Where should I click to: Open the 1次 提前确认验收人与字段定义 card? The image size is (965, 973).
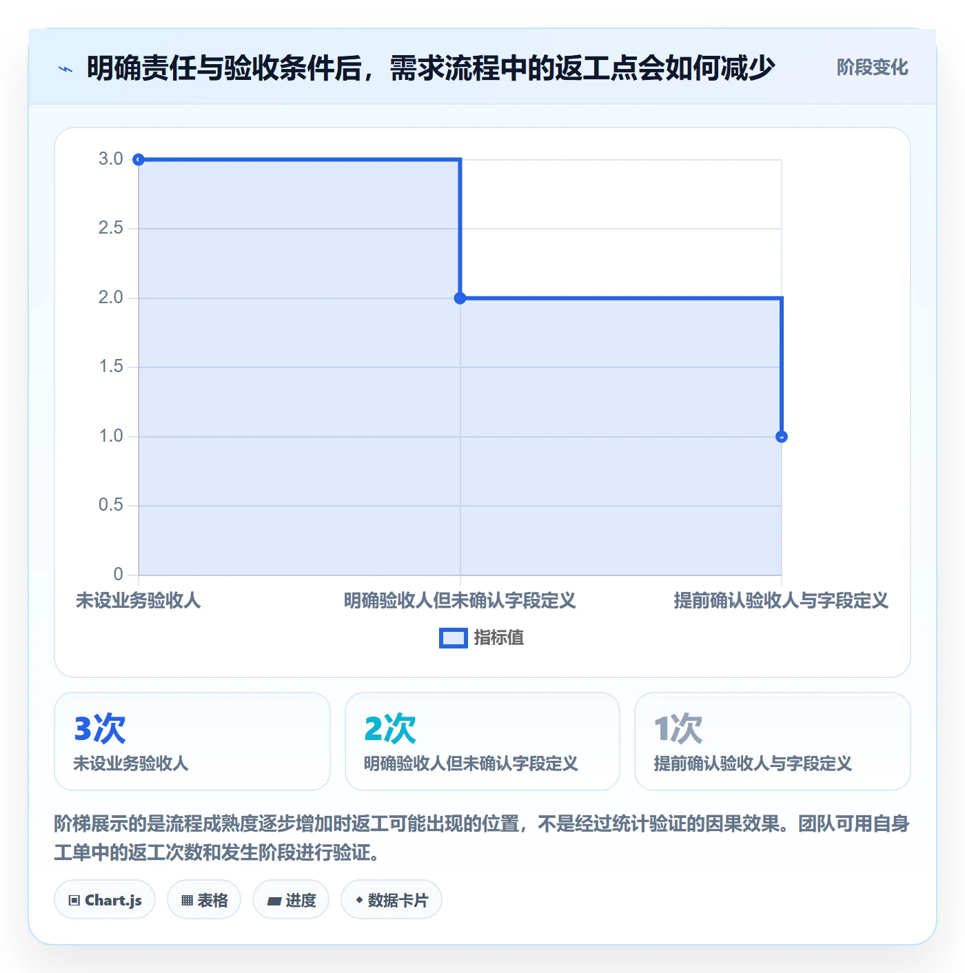[773, 741]
